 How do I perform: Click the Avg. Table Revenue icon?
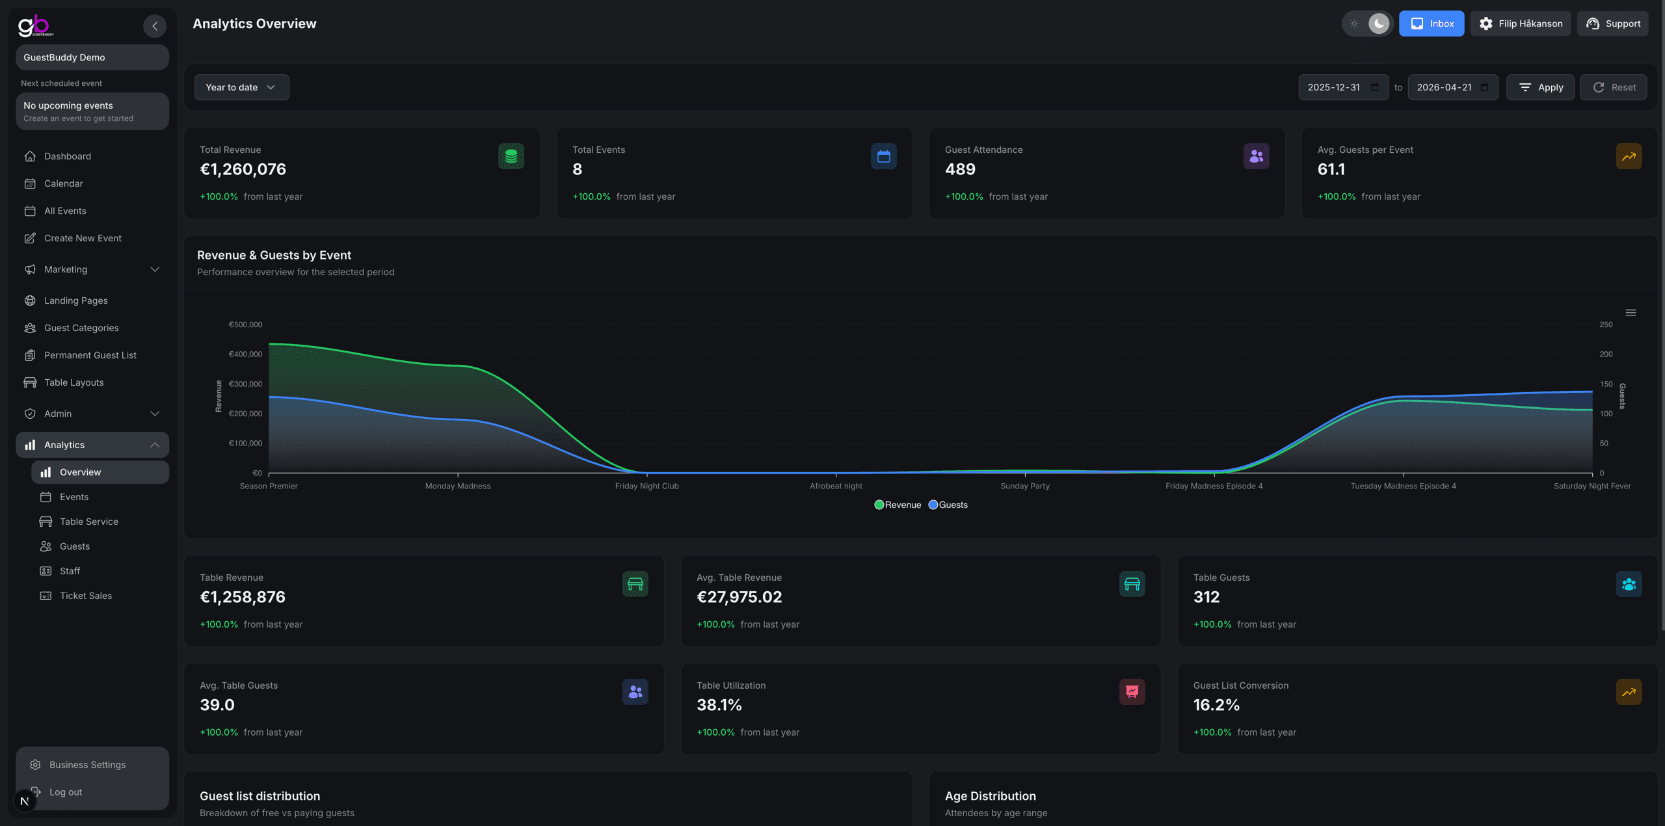tap(1132, 584)
